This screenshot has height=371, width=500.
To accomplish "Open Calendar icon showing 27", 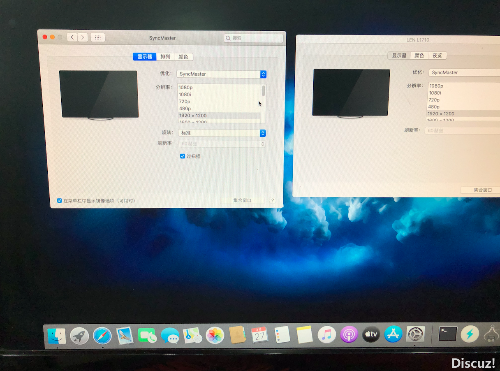I will 259,335.
